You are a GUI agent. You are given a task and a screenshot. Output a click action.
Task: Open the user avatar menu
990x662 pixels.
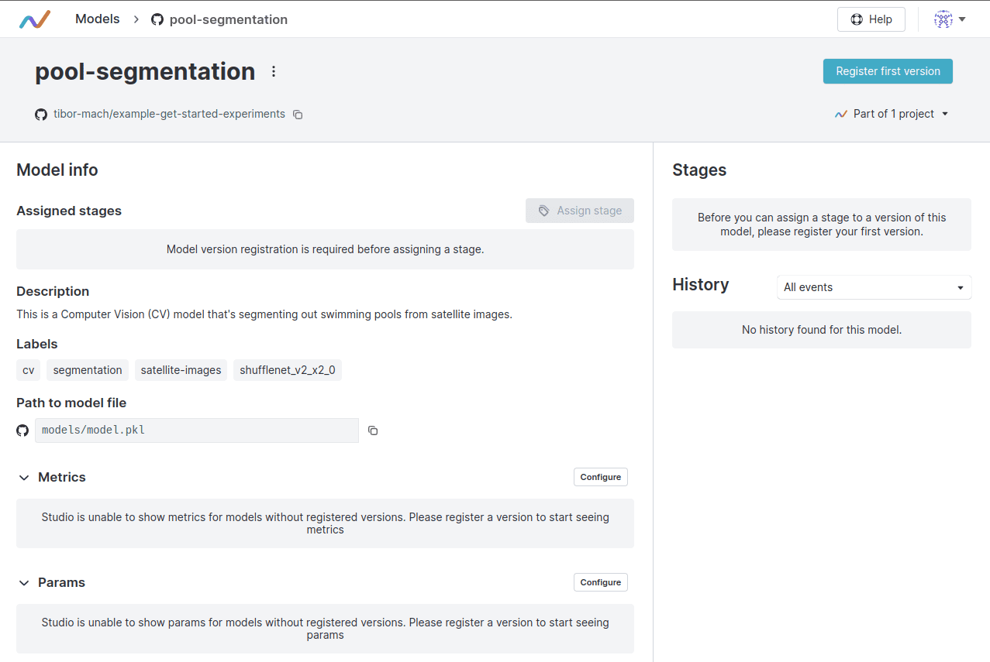(950, 19)
